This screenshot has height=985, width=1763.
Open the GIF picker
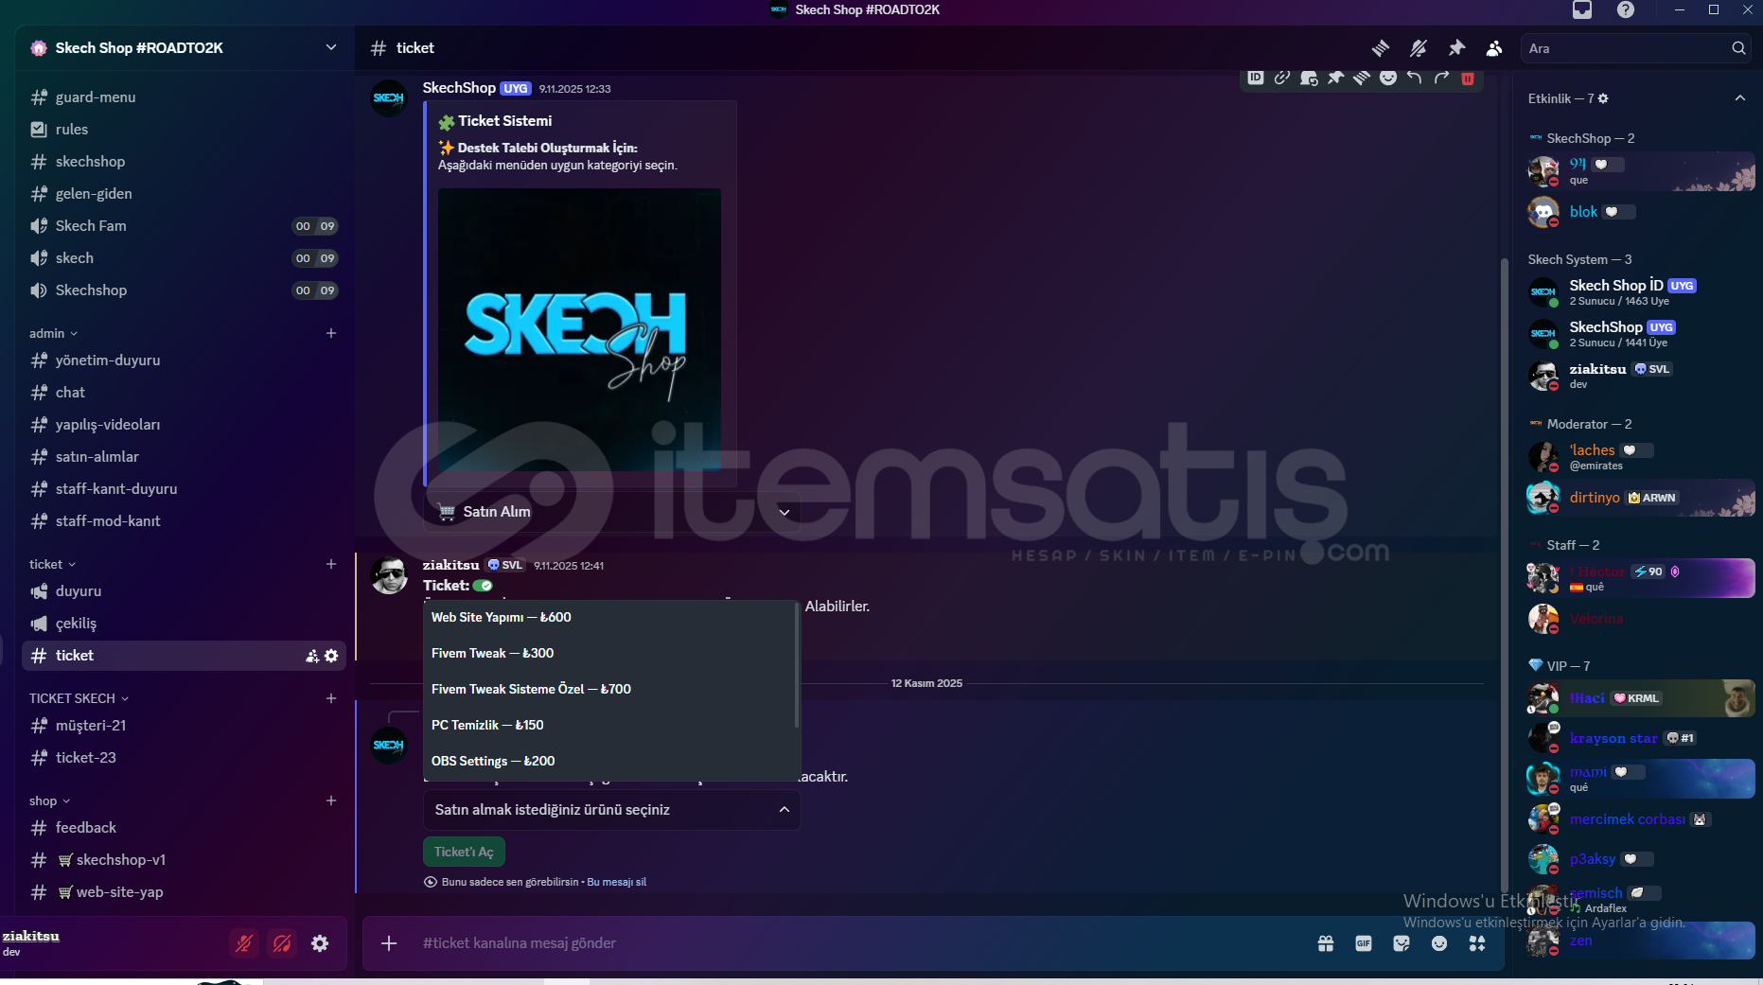1364,943
